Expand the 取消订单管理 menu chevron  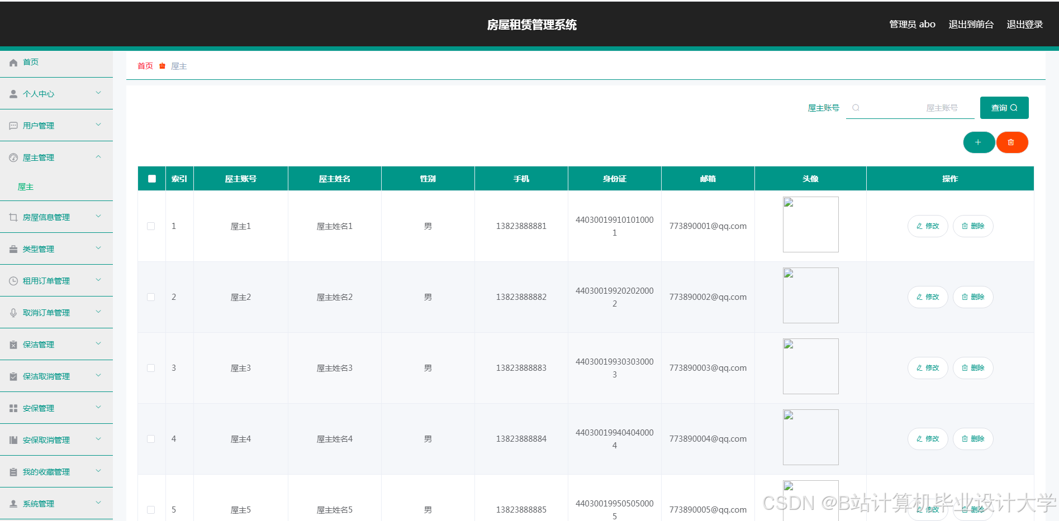(x=98, y=312)
